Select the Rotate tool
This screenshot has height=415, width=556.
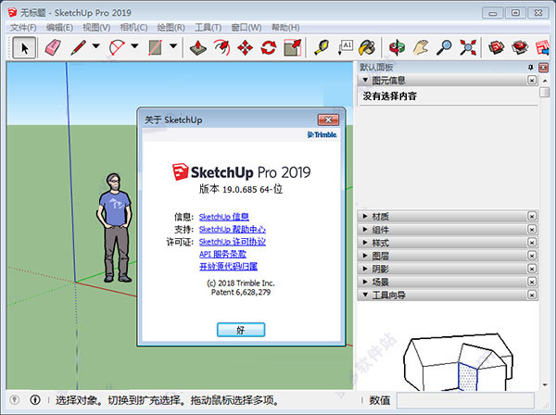tap(269, 47)
